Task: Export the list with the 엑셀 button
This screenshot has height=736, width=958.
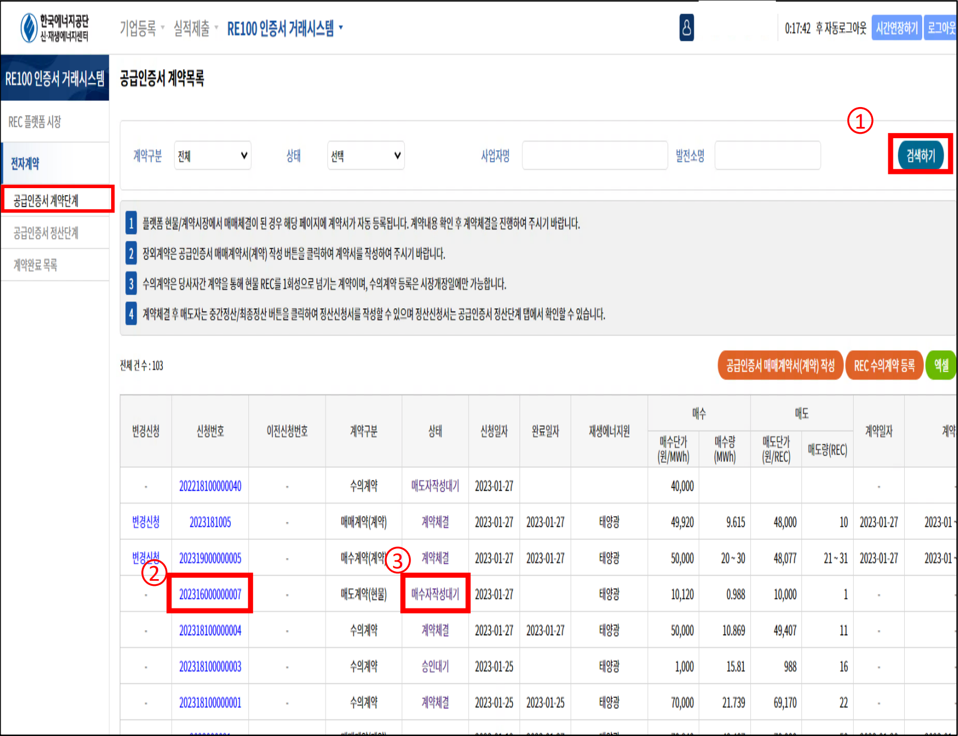Action: pos(941,365)
